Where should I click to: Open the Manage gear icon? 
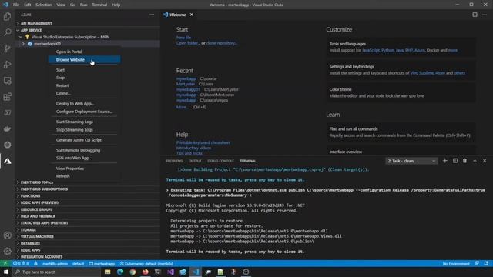click(7, 251)
